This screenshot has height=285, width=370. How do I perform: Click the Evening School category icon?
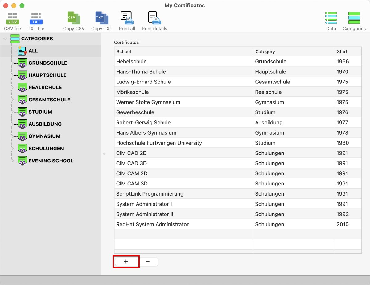pyautogui.click(x=22, y=161)
